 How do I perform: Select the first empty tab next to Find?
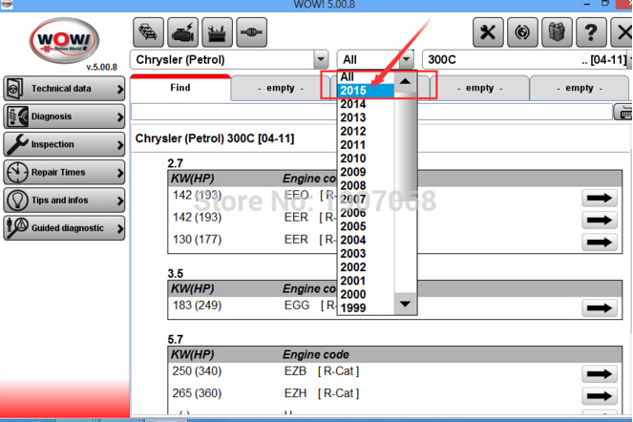click(x=280, y=88)
